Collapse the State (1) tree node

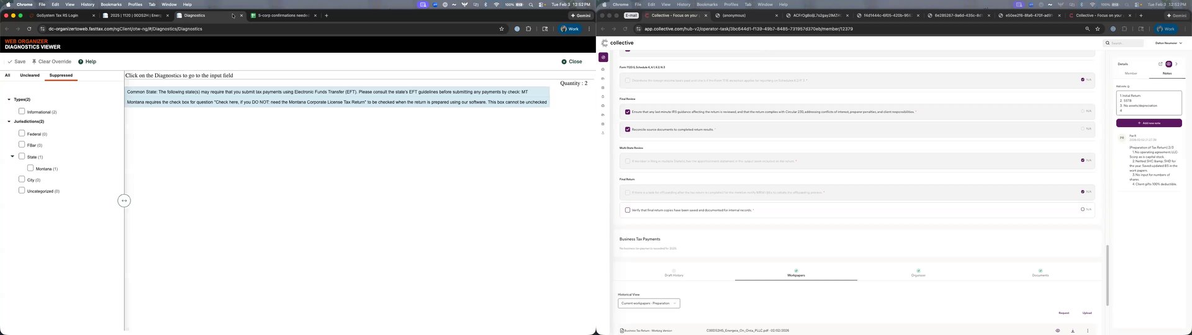12,156
